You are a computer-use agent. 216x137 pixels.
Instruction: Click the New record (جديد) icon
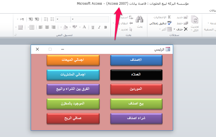point(186,17)
